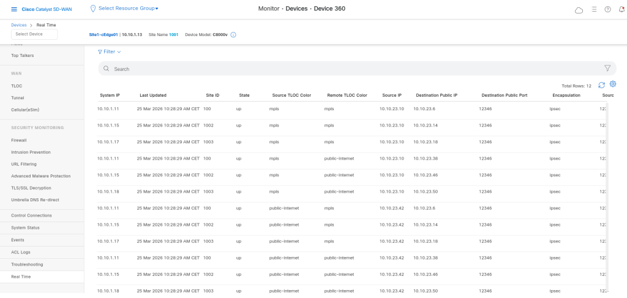Open the Tunnel sidebar item
The image size is (627, 298).
[x=18, y=98]
